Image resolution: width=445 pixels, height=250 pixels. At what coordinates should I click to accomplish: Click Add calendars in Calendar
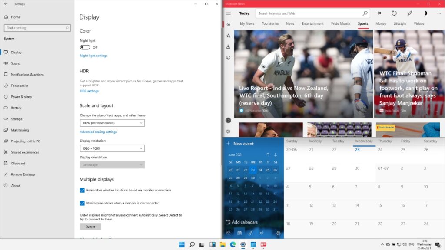[242, 222]
